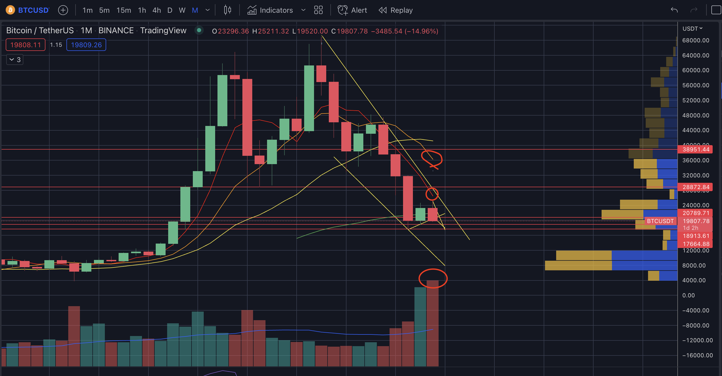Screen dimensions: 722x376
Task: Click the undo arrow
Action: pyautogui.click(x=674, y=10)
